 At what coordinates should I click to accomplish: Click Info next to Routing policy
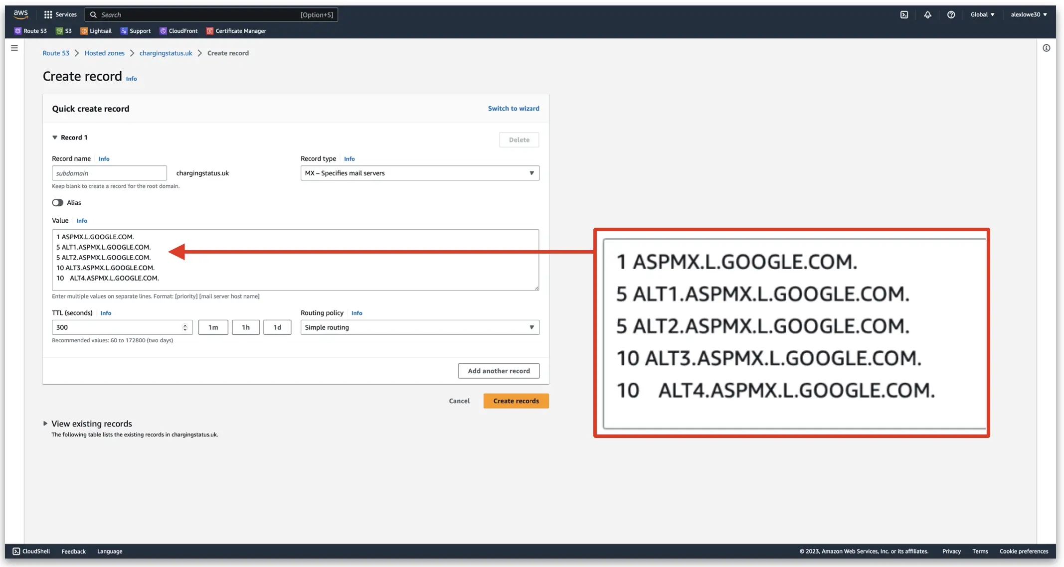(357, 313)
